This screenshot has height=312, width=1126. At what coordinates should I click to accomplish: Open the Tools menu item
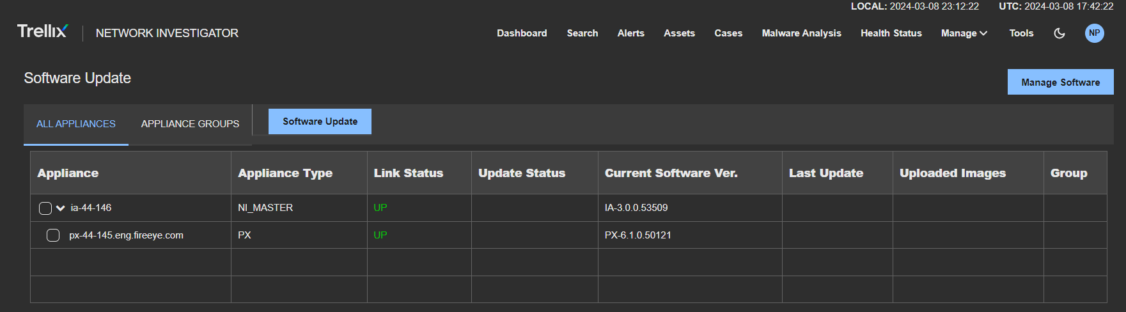1021,33
